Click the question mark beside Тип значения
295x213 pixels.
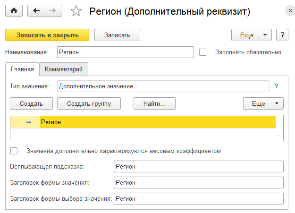click(x=276, y=86)
